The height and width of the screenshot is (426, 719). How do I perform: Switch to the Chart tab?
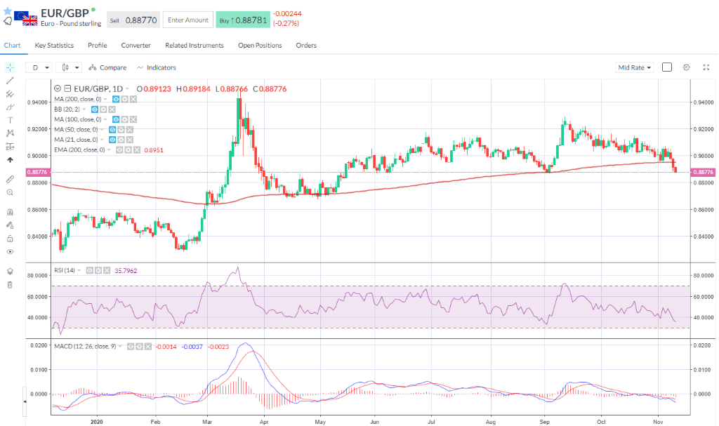tap(13, 46)
